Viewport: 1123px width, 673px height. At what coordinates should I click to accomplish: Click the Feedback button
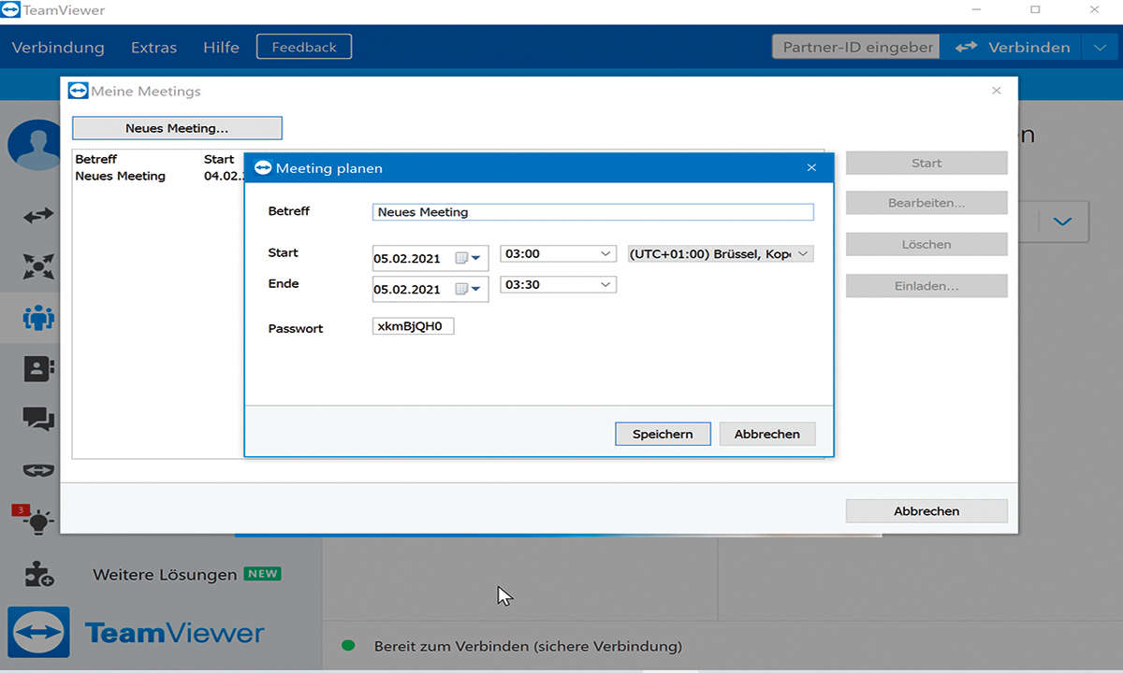(304, 47)
